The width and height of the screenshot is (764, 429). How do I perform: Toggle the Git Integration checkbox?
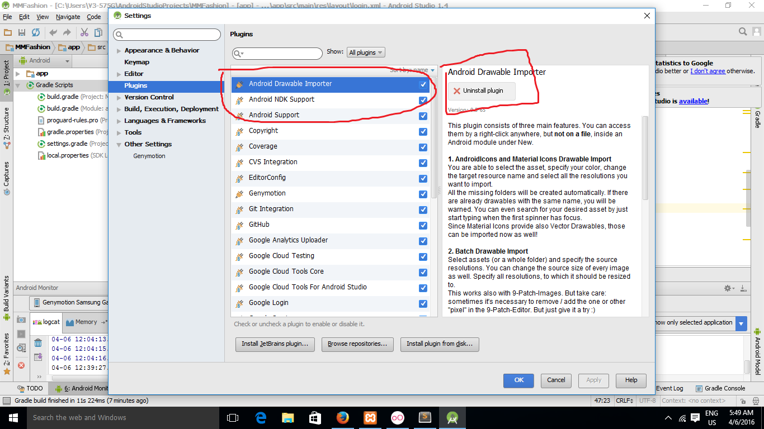(423, 209)
